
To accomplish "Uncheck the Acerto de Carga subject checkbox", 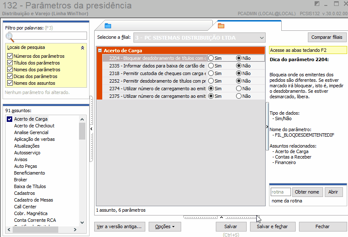I will pyautogui.click(x=9, y=119).
